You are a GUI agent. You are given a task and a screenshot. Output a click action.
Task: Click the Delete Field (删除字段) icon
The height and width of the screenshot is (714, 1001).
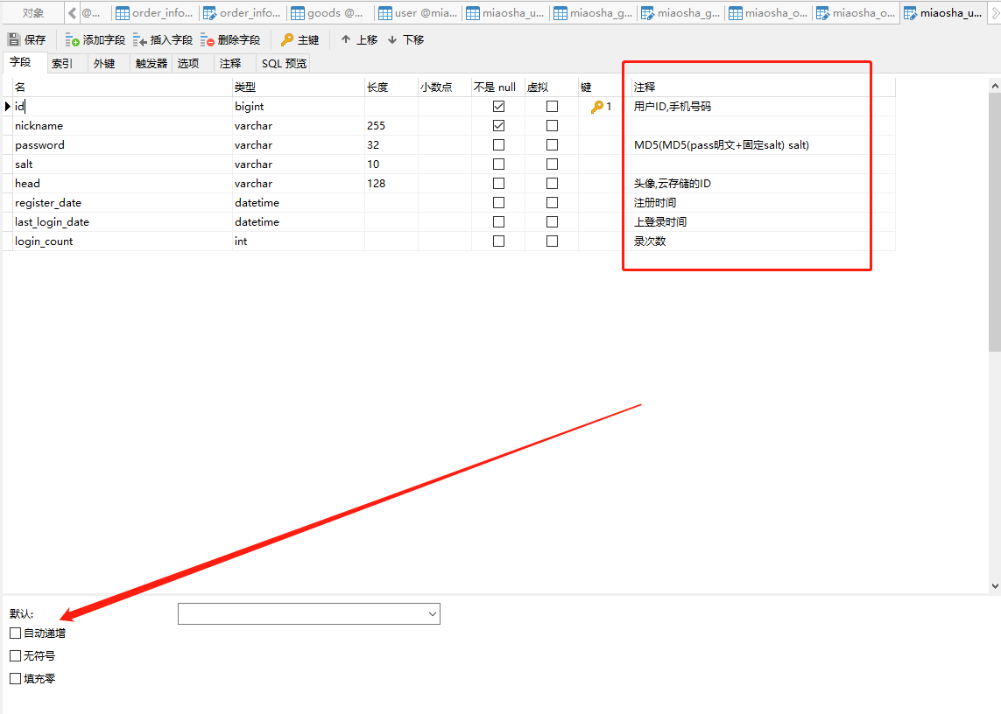pyautogui.click(x=208, y=40)
